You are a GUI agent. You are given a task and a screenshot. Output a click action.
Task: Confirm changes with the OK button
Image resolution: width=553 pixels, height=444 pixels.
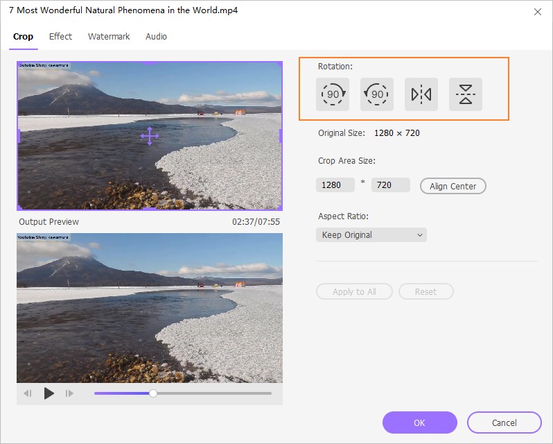pos(419,422)
